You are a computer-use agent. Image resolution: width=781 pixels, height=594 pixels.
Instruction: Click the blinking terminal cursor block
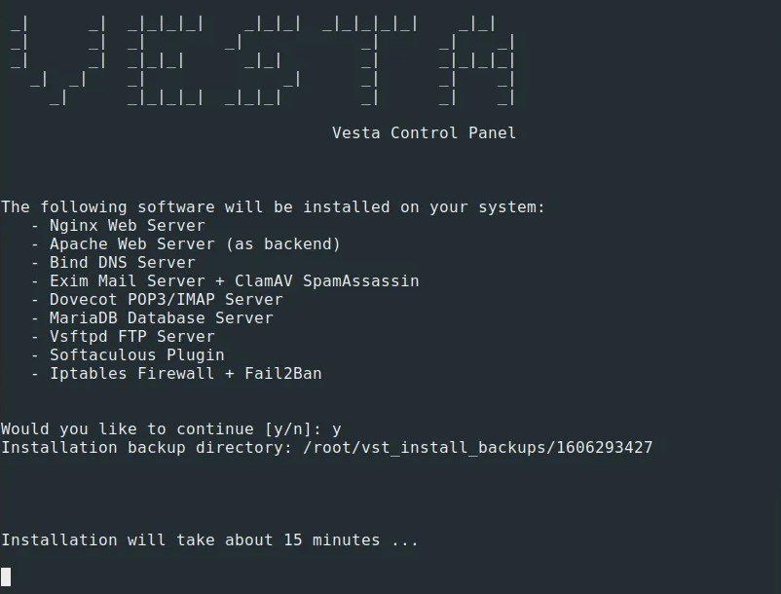6,576
